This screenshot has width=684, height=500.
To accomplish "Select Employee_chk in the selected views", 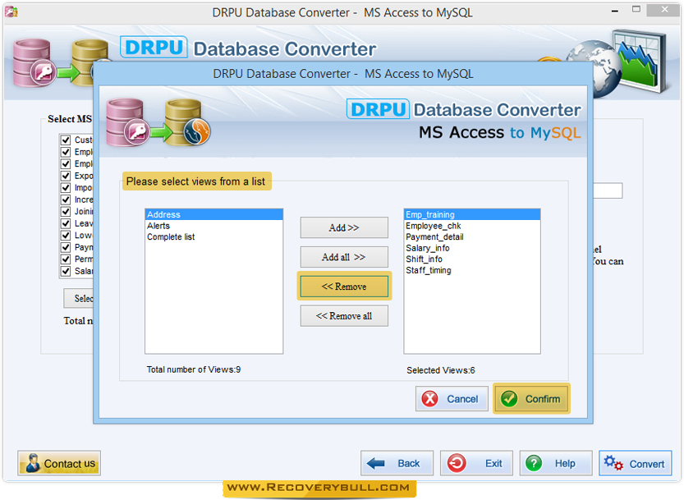I will click(472, 226).
